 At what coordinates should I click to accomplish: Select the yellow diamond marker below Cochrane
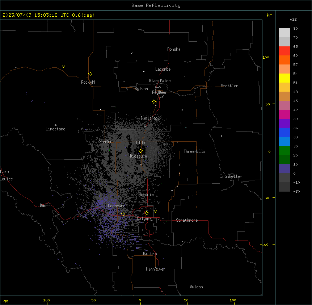click(x=123, y=214)
